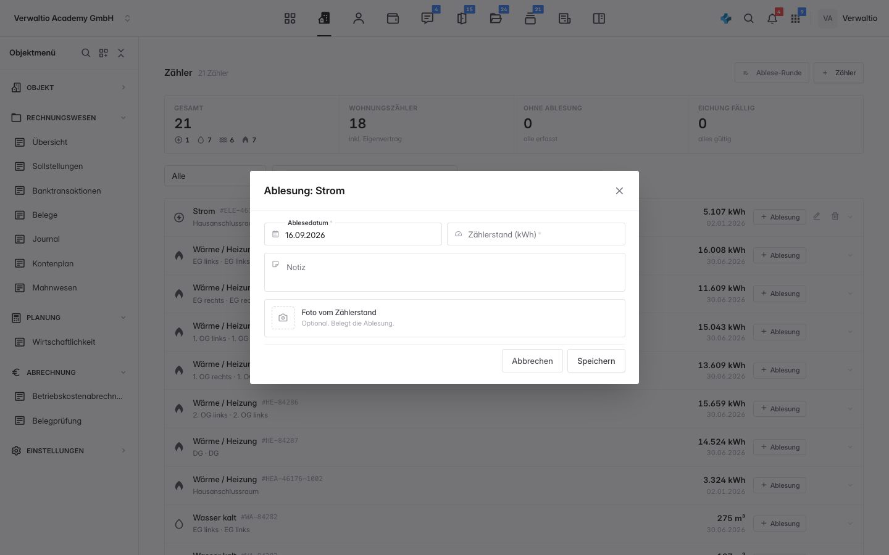This screenshot has width=889, height=555.
Task: Collapse the ABRECHNUNG sidebar section
Action: coord(69,372)
